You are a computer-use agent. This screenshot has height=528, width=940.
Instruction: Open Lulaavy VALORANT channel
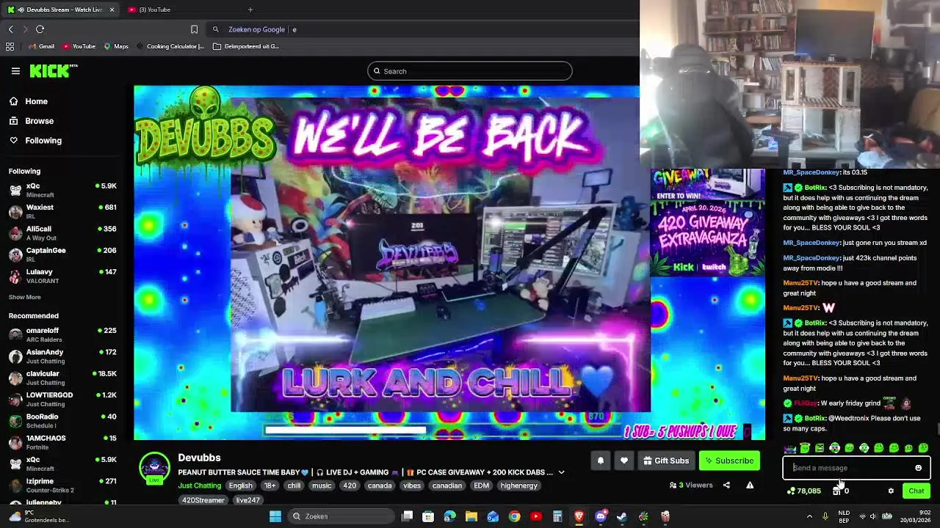[x=62, y=276]
